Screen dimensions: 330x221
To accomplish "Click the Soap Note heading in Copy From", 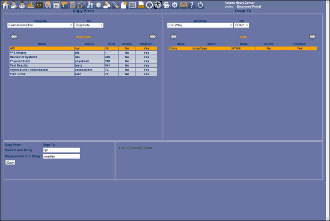I will click(x=83, y=37).
